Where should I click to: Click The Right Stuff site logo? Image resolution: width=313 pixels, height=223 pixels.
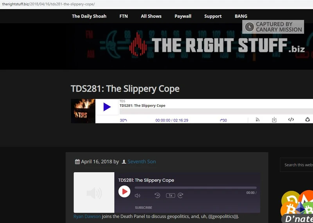[x=217, y=45]
